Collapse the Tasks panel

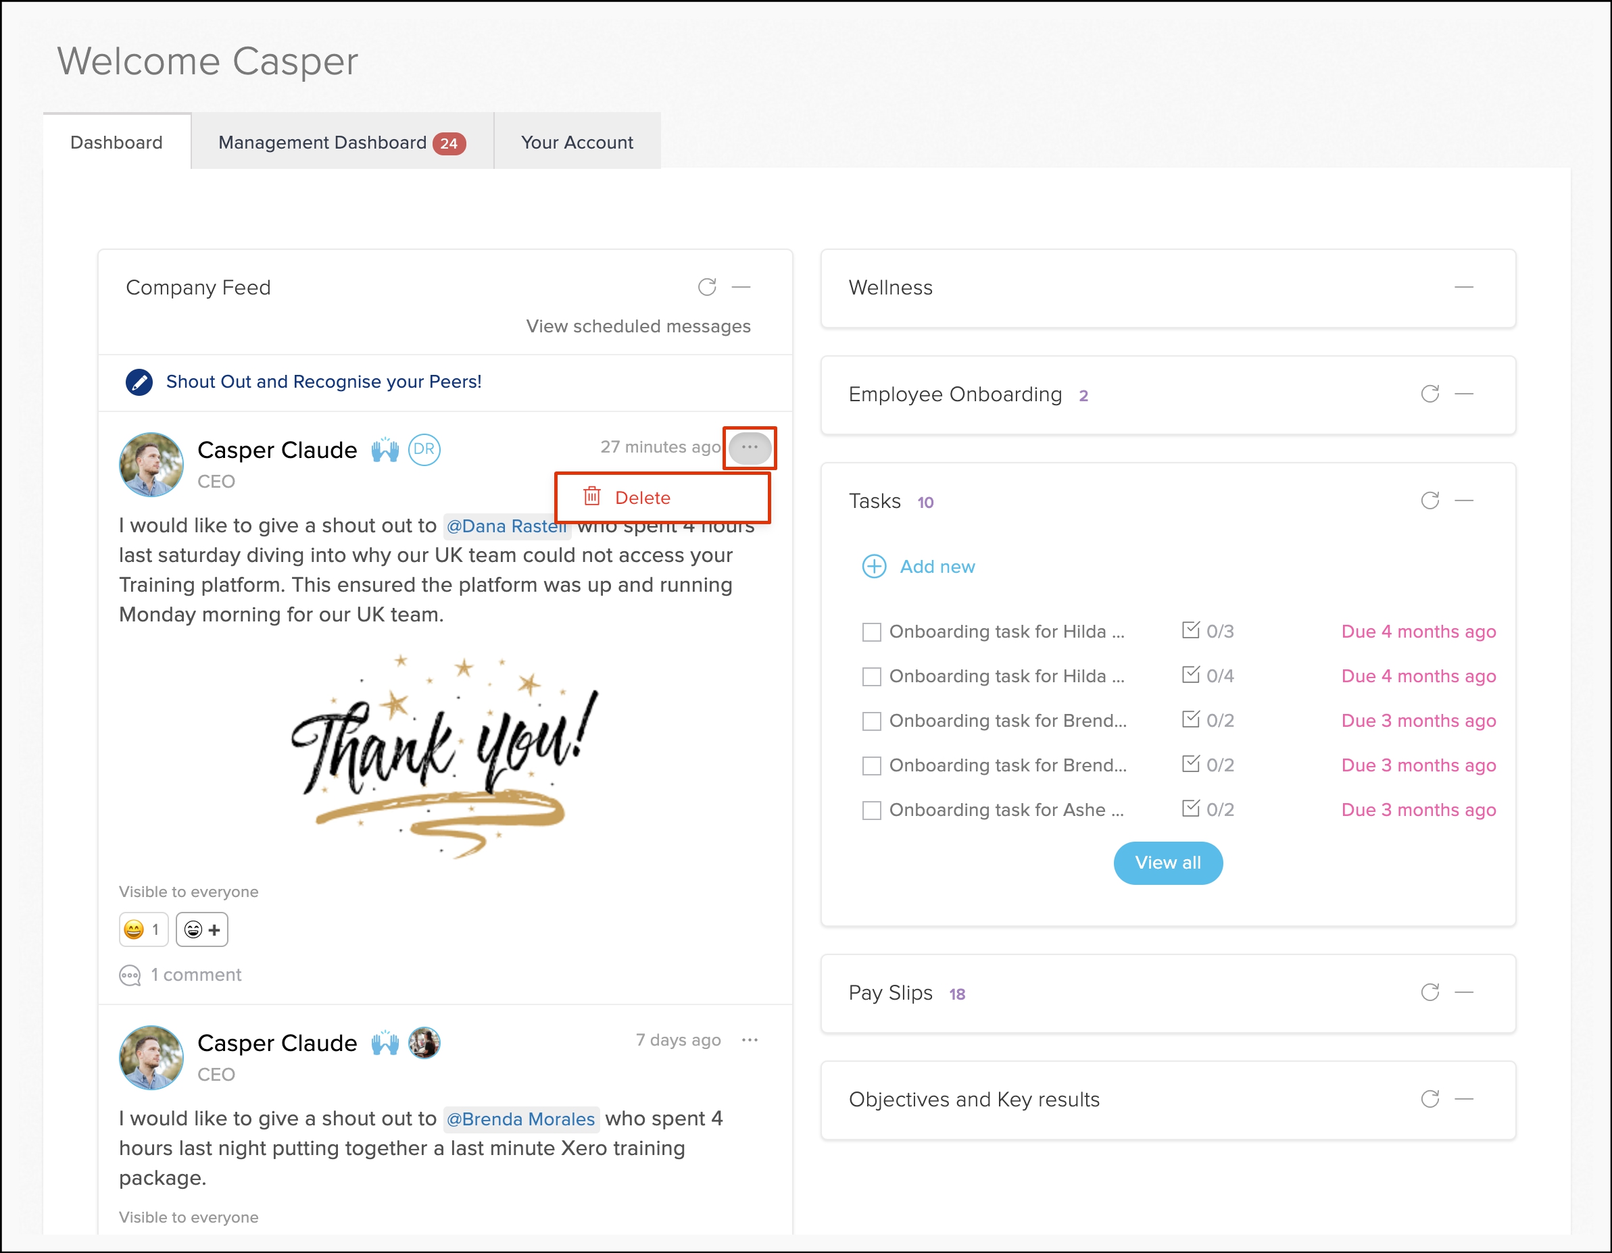pos(1464,501)
